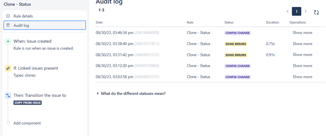Select the Audit log menu item
The height and width of the screenshot is (136, 326).
tap(45, 25)
